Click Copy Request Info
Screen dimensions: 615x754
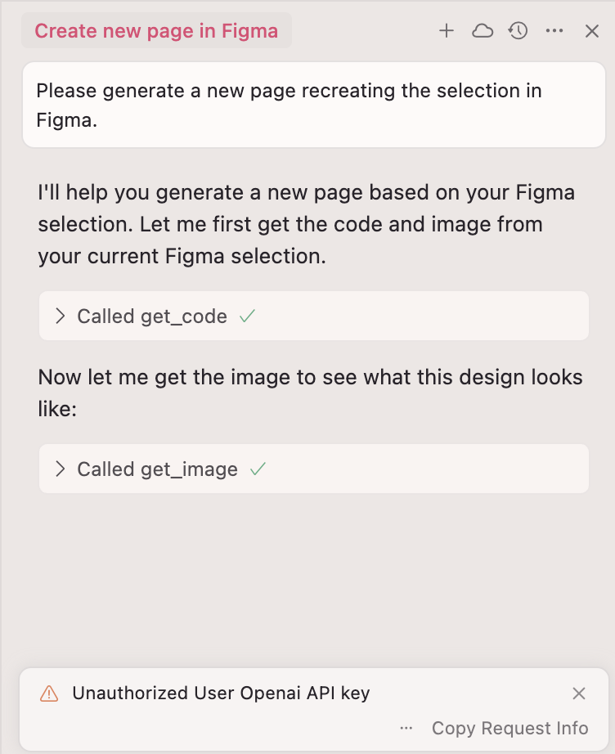510,728
